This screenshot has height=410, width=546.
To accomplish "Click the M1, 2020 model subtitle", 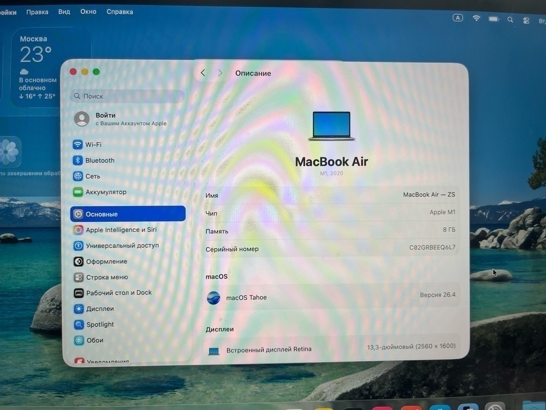I will point(331,173).
